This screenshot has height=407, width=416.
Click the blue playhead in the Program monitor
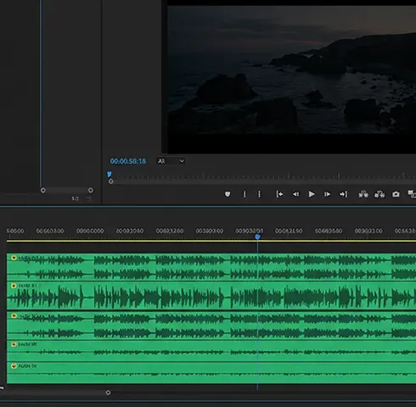(x=110, y=174)
